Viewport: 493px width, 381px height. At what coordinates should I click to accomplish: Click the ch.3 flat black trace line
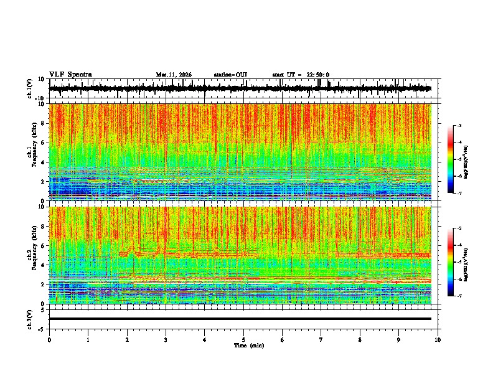tap(240, 319)
